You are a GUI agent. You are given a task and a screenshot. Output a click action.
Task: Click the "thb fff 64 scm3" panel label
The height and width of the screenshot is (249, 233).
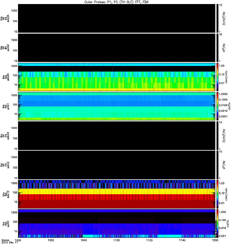pyautogui.click(x=5, y=48)
